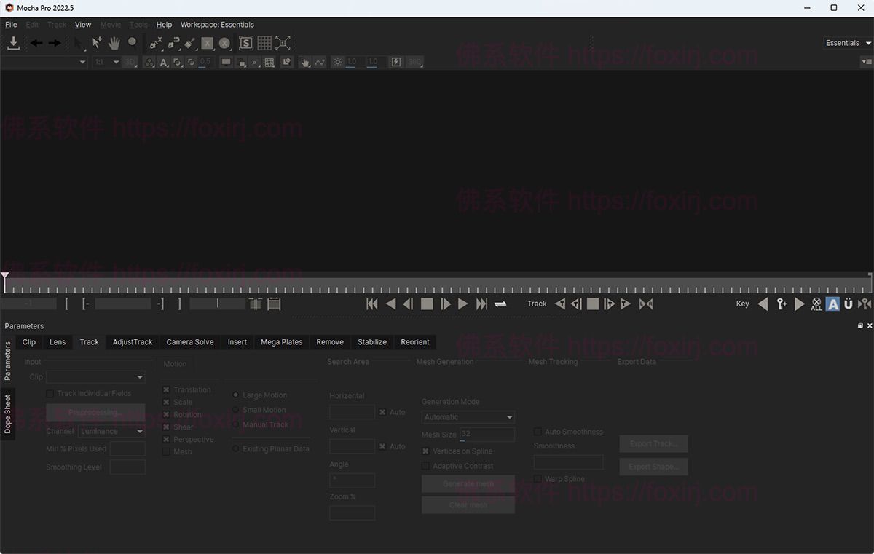Viewport: 874px width, 554px height.
Task: Open the Channel dropdown showing Luminance
Action: click(x=111, y=430)
